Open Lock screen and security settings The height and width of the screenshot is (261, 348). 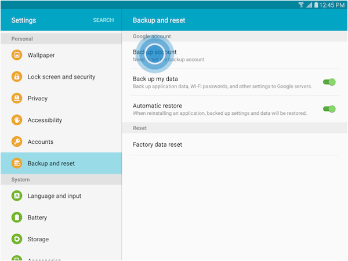pos(61,77)
